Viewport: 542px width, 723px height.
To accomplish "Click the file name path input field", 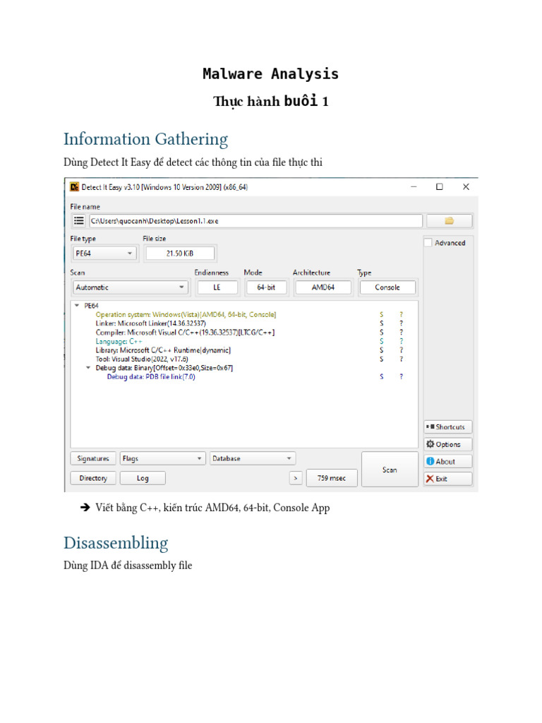I will [x=255, y=221].
